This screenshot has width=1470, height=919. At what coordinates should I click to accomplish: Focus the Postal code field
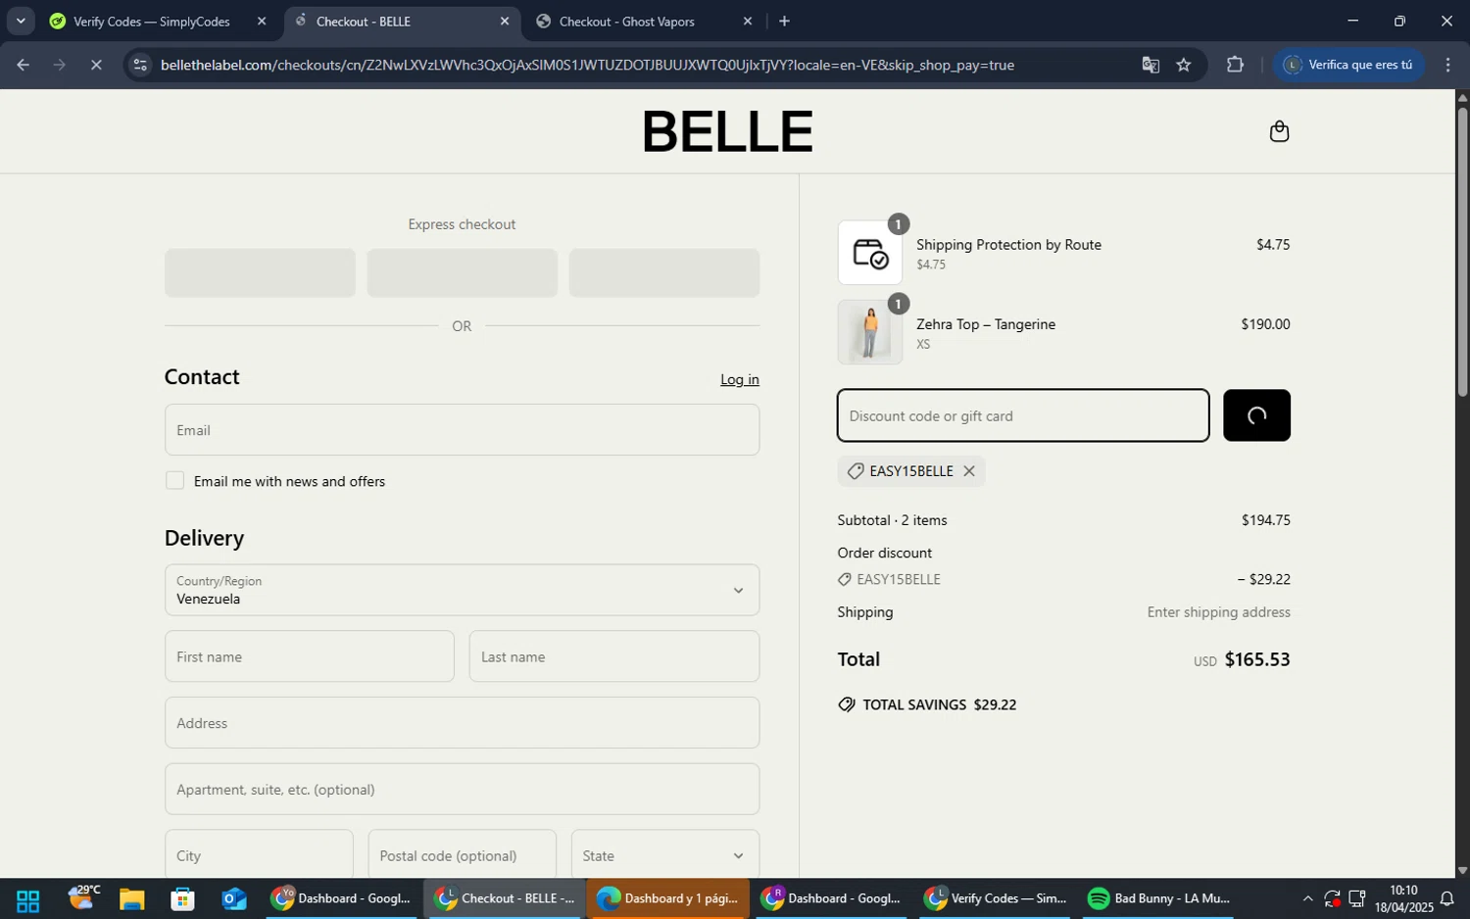(462, 854)
